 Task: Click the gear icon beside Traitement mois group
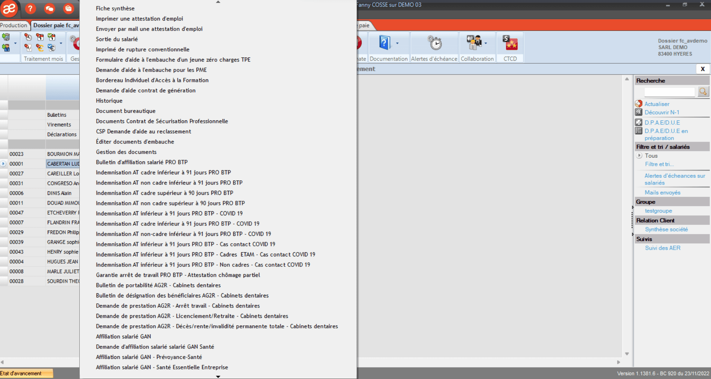[74, 39]
